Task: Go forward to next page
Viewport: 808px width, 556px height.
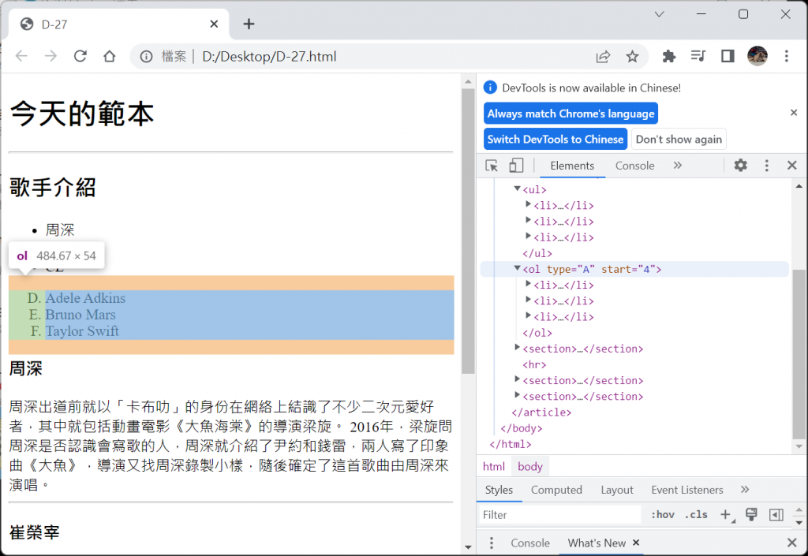Action: pos(50,56)
